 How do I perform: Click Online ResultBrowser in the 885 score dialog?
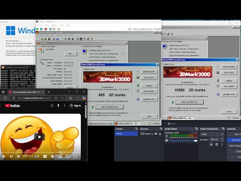(x=109, y=107)
